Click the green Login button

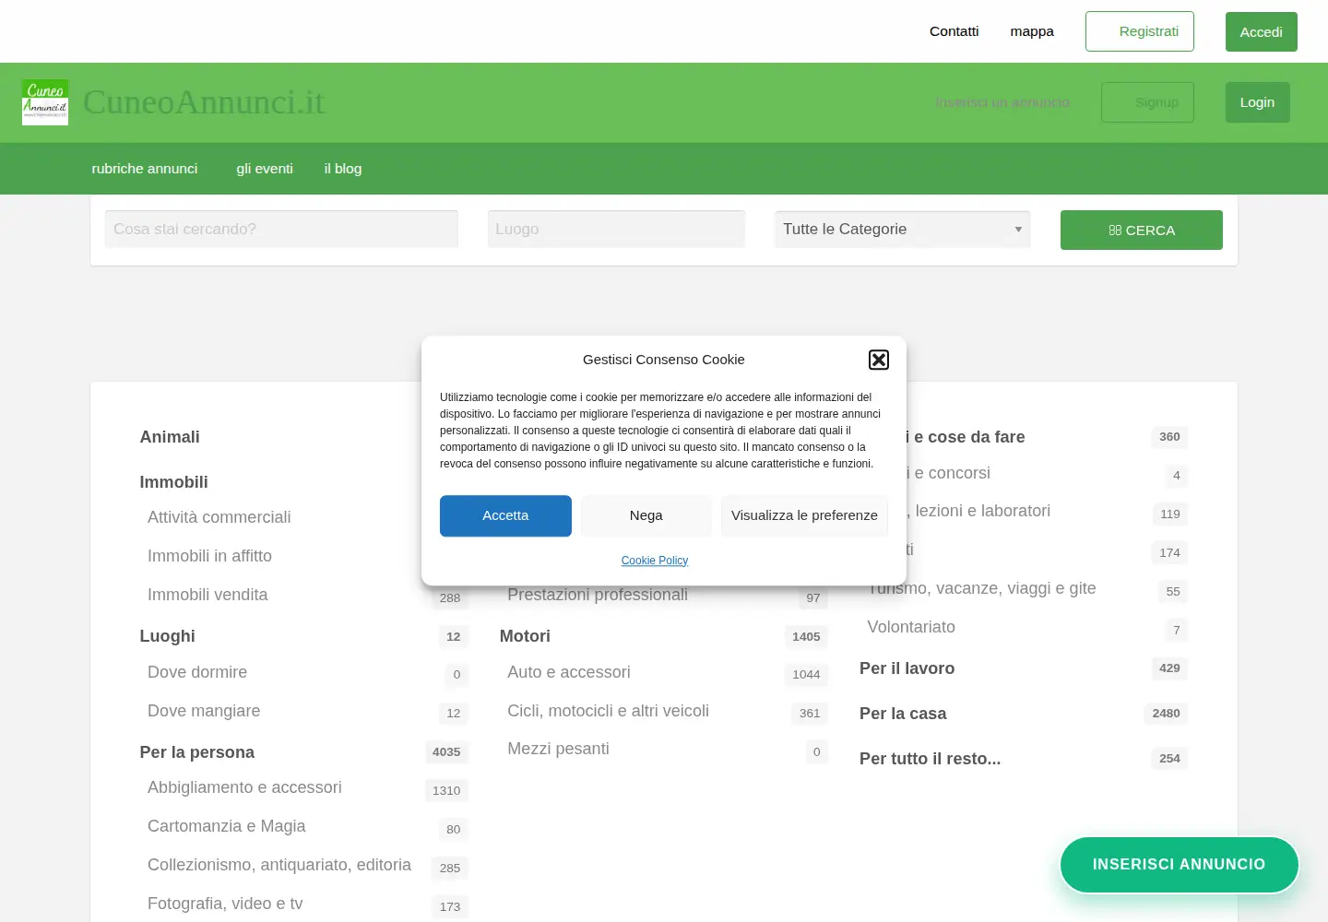[1258, 102]
